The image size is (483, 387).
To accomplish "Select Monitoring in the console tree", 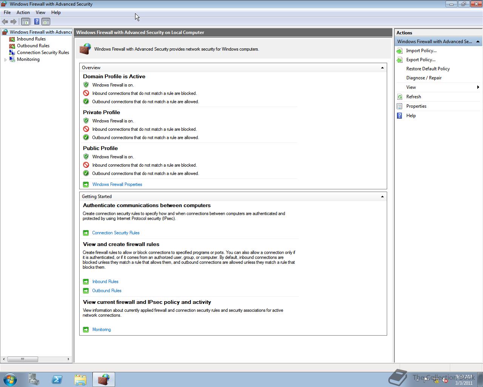I will pyautogui.click(x=28, y=59).
